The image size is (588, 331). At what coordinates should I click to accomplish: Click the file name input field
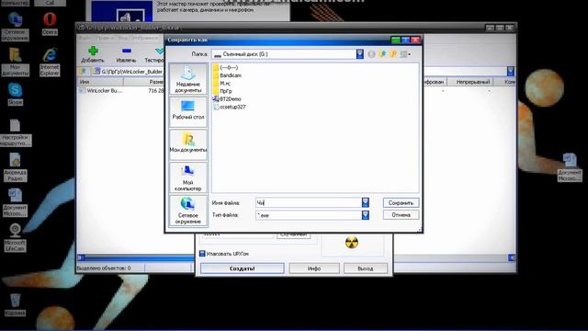pos(309,202)
